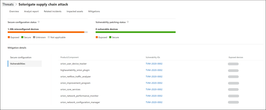266x110 pixels.
Task: Sort by the Product/Component column header
Action: pyautogui.click(x=69, y=57)
